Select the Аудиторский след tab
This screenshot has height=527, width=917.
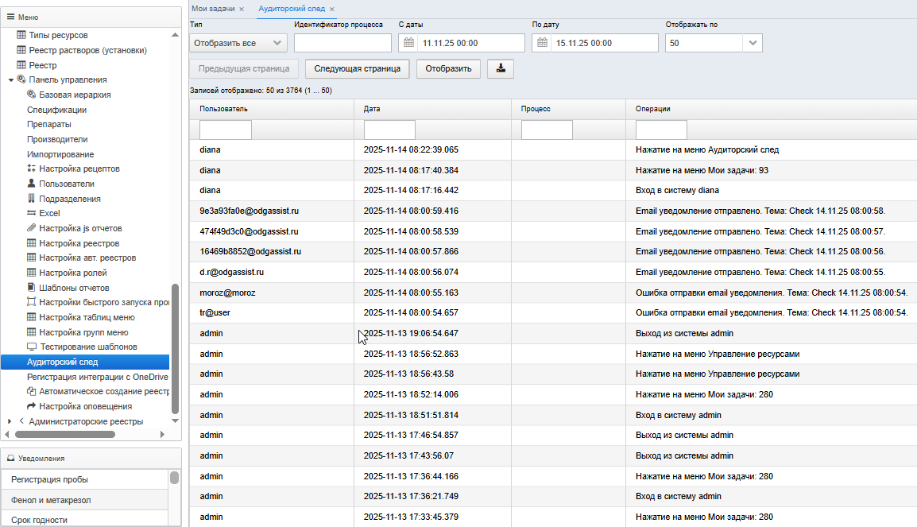click(x=292, y=9)
